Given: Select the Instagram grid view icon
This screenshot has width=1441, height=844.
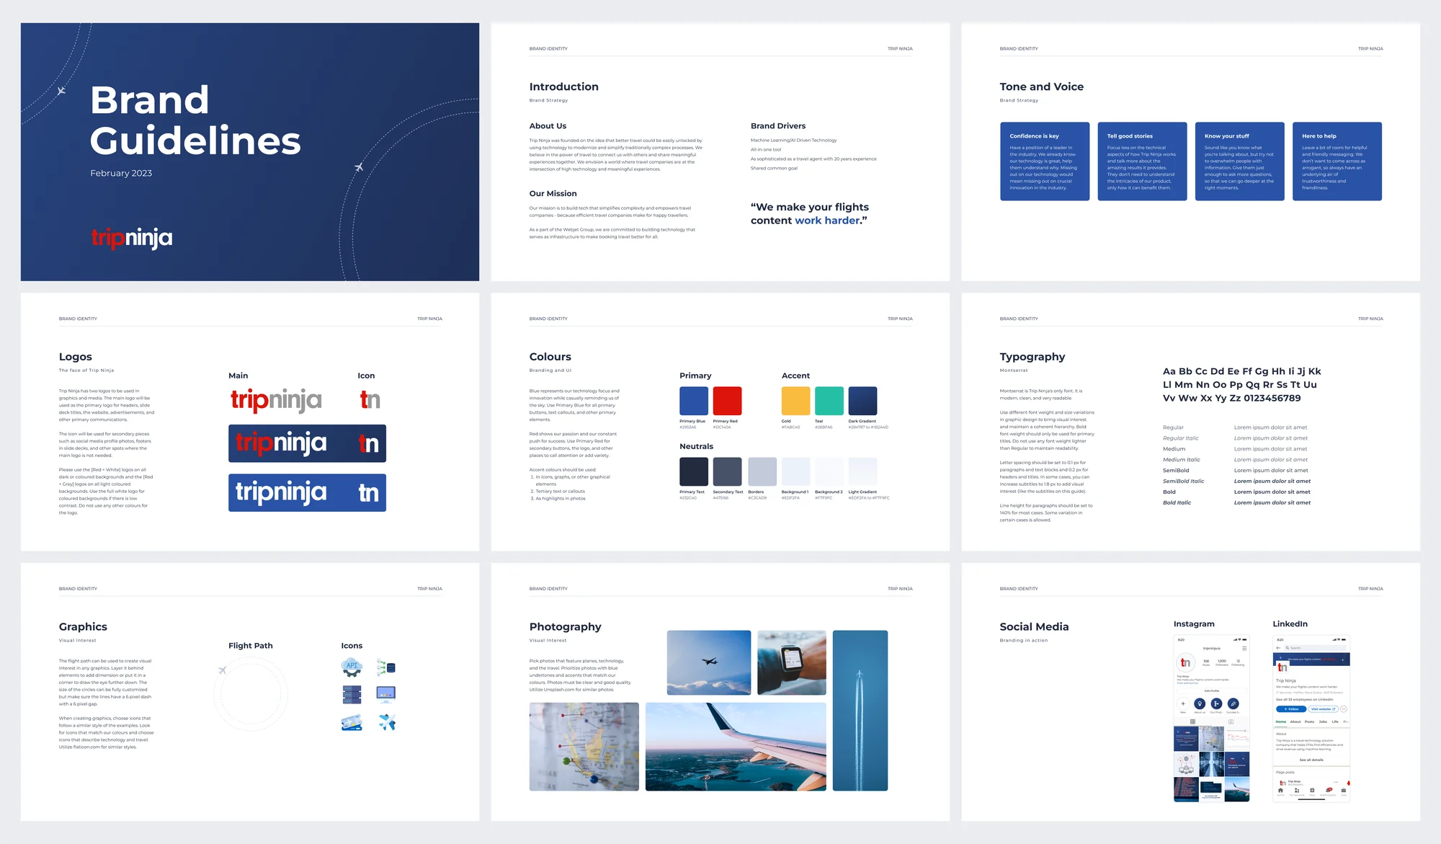Looking at the screenshot, I should tap(1192, 721).
